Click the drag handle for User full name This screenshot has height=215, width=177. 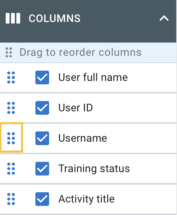[x=11, y=77]
